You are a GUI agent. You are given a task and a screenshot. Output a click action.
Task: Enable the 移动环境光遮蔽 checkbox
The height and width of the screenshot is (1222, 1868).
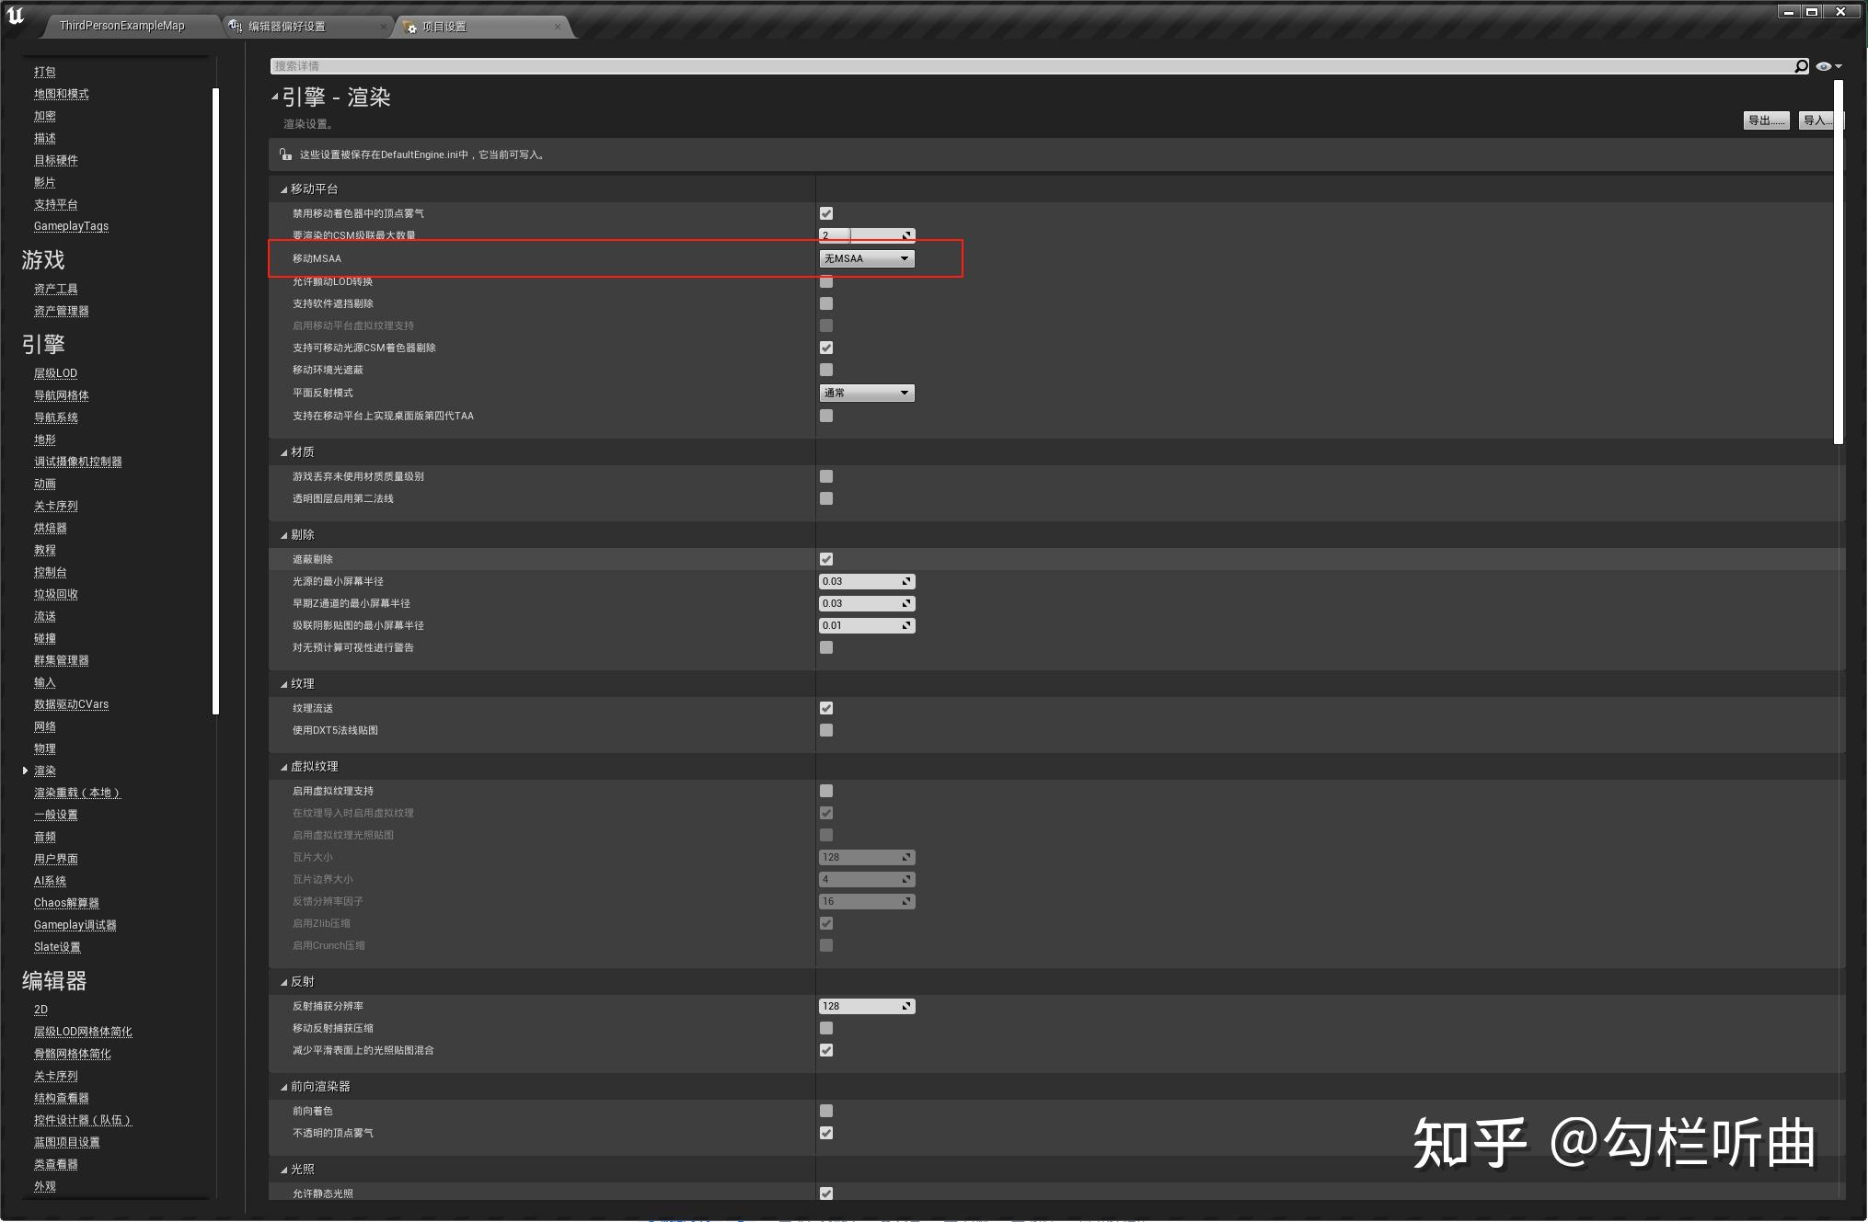[826, 369]
